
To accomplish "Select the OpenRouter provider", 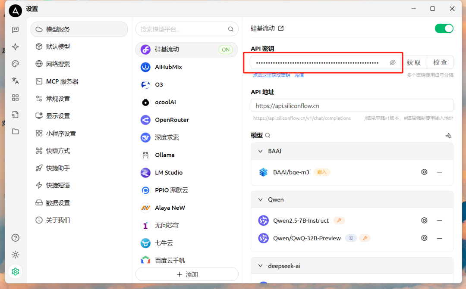I will (187, 120).
